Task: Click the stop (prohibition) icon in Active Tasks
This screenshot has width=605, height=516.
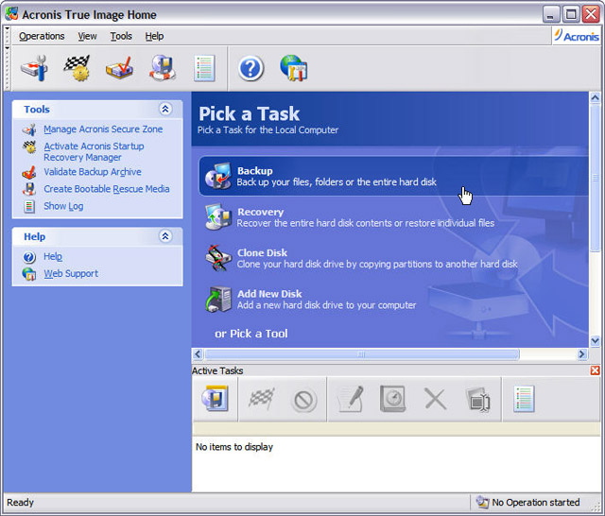Action: (303, 400)
